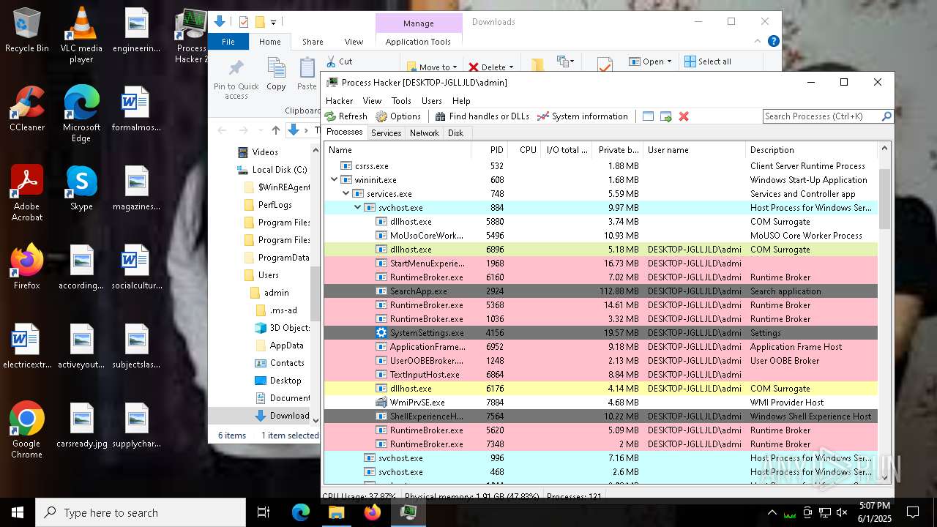The height and width of the screenshot is (527, 937).
Task: Sort by Description column header
Action: (x=812, y=150)
